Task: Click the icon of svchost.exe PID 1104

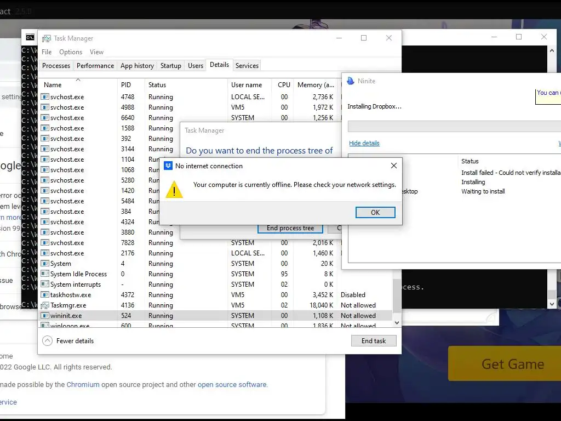Action: (45, 159)
